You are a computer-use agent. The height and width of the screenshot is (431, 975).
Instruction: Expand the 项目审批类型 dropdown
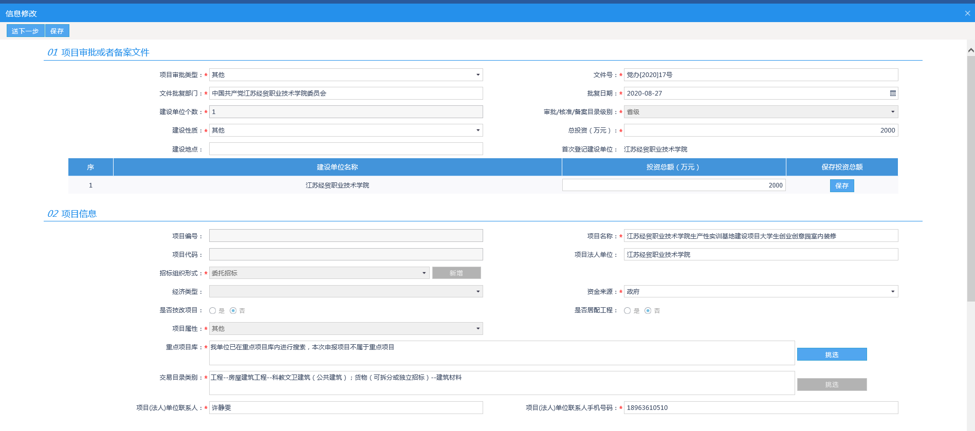point(477,75)
